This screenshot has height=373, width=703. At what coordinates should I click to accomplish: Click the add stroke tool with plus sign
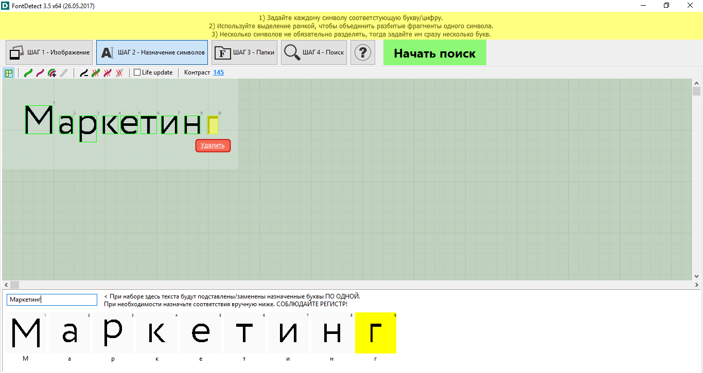click(x=52, y=73)
